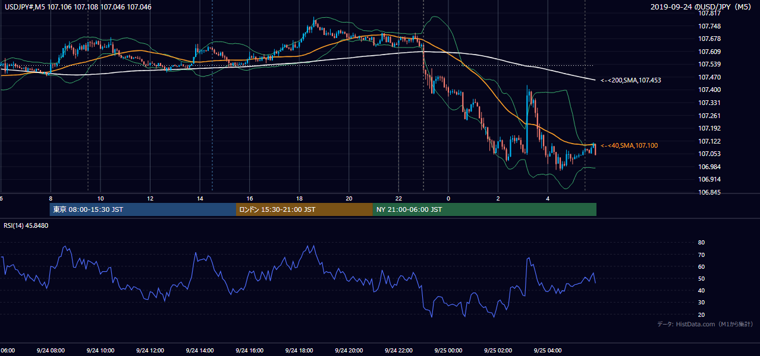Click the RSI(14) 45.8480 indicator label
Image resolution: width=760 pixels, height=356 pixels.
[26, 225]
